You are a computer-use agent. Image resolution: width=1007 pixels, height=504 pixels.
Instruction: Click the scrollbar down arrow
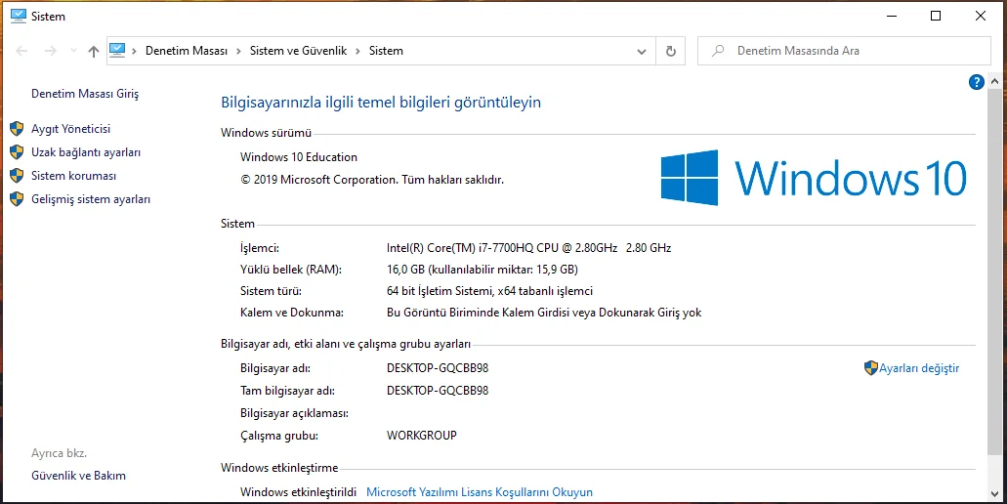994,494
